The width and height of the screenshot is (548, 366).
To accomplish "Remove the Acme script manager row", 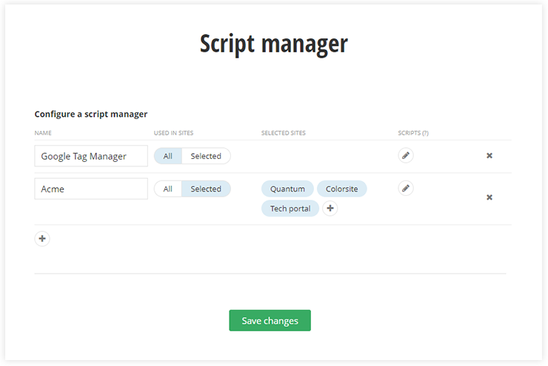I will (489, 197).
